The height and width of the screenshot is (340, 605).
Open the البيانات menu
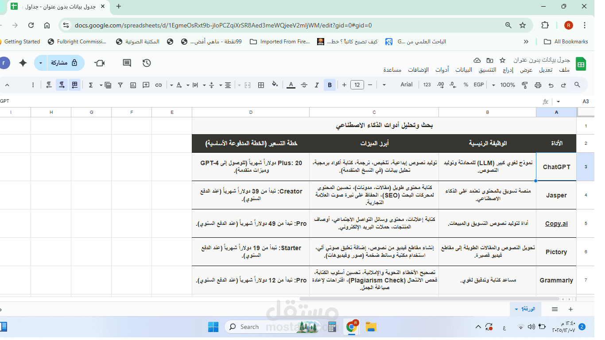click(464, 70)
